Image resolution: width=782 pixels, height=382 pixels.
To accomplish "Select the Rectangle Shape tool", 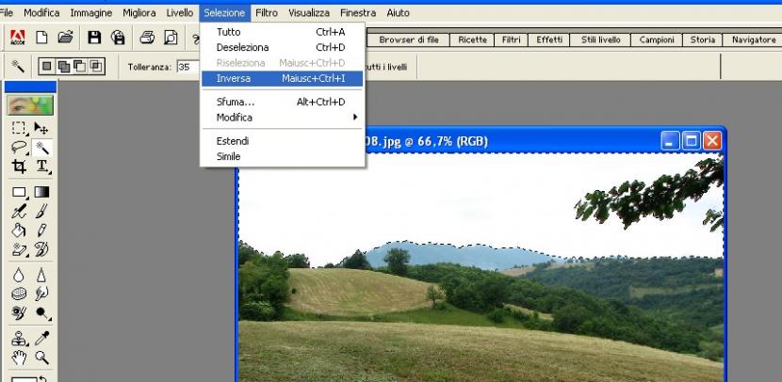I will click(x=19, y=192).
